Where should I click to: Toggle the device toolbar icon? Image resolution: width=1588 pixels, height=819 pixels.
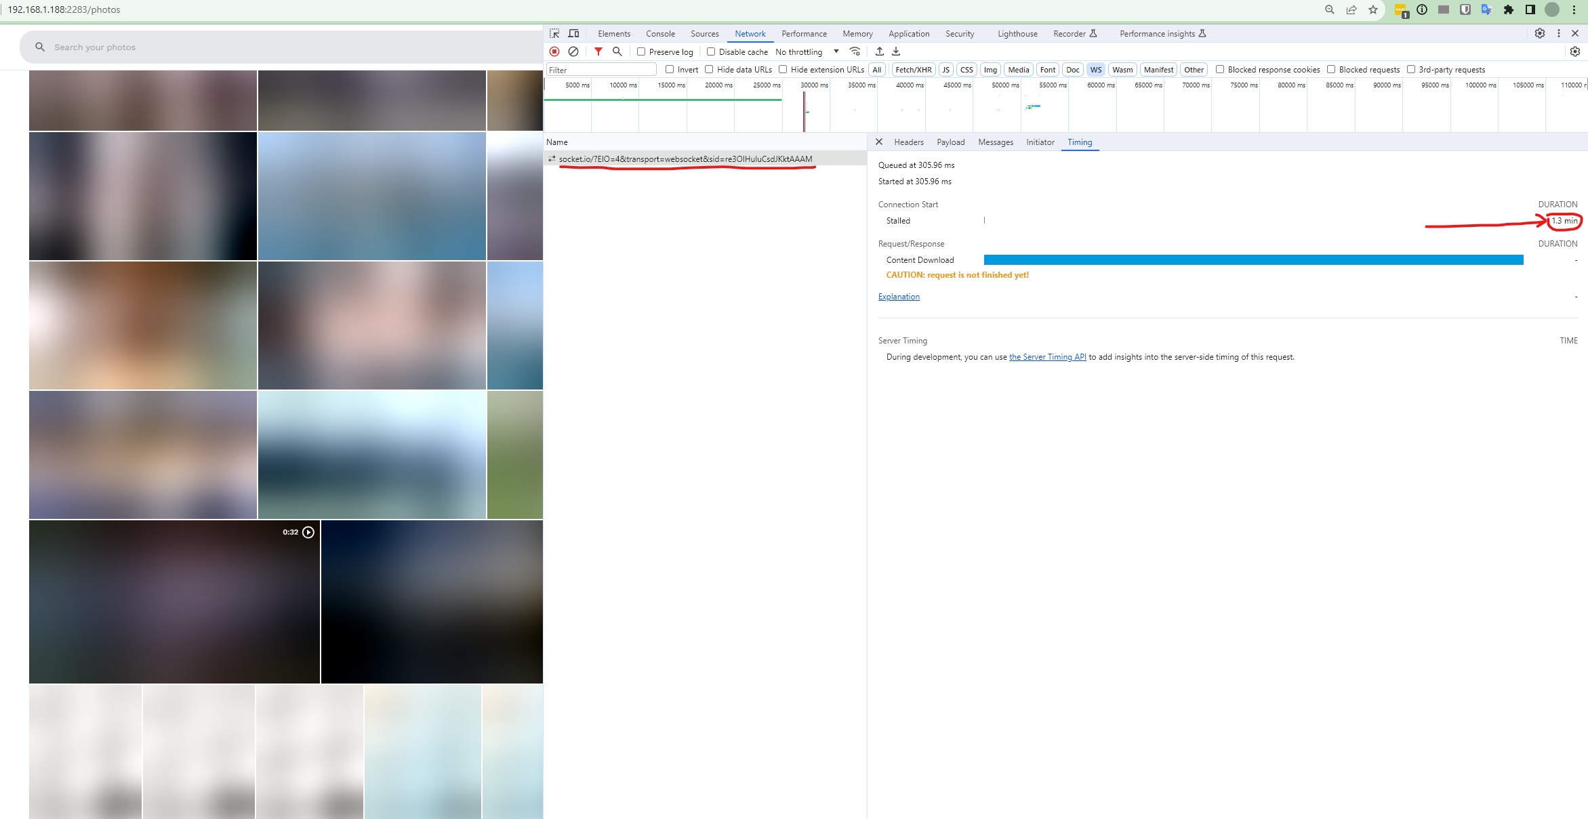coord(573,33)
